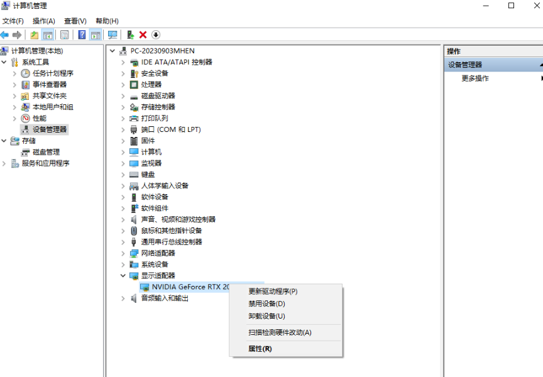The height and width of the screenshot is (377, 543).
Task: Click 更多操作 in the Actions pane
Action: [475, 79]
